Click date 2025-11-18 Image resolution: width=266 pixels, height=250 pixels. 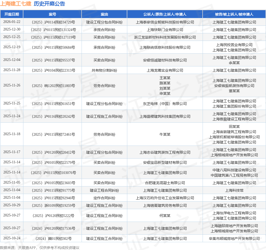[12, 134]
